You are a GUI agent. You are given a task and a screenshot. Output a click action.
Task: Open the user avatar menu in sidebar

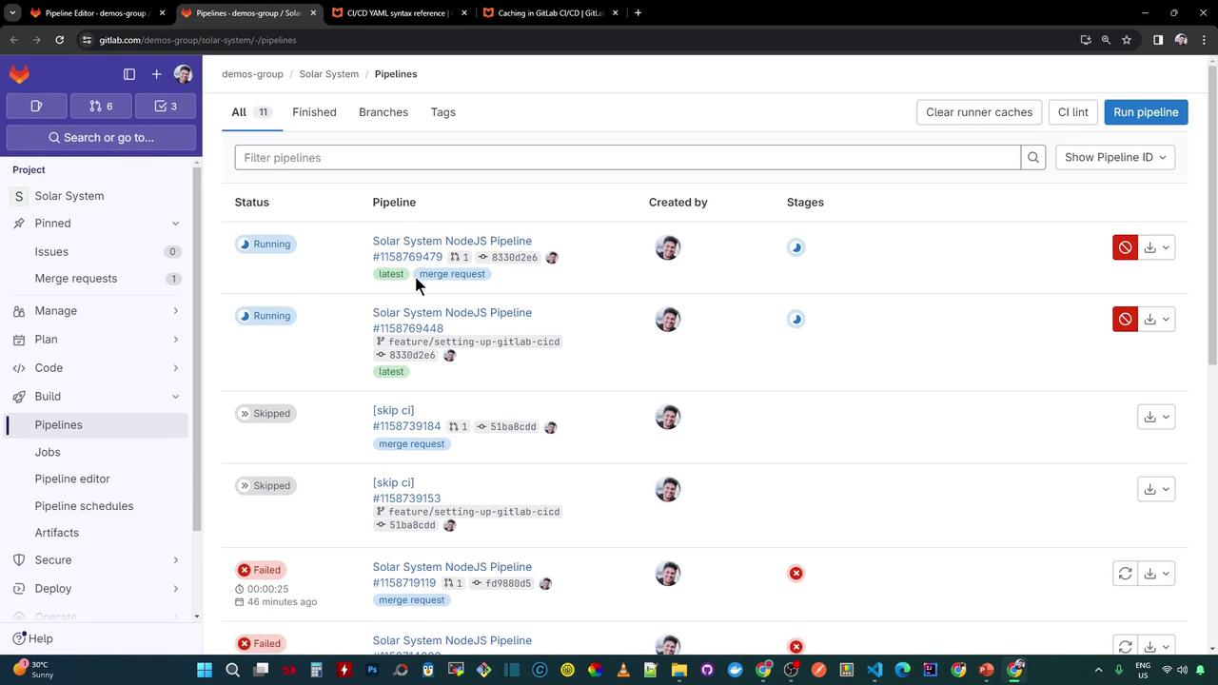coord(184,74)
